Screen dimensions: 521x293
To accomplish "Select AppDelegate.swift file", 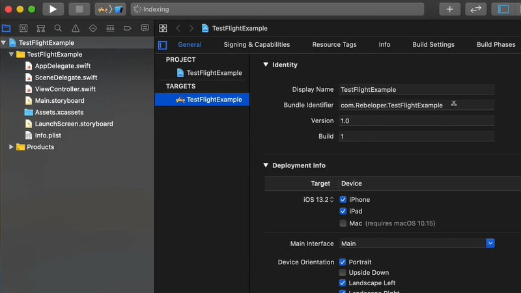I will pos(63,66).
